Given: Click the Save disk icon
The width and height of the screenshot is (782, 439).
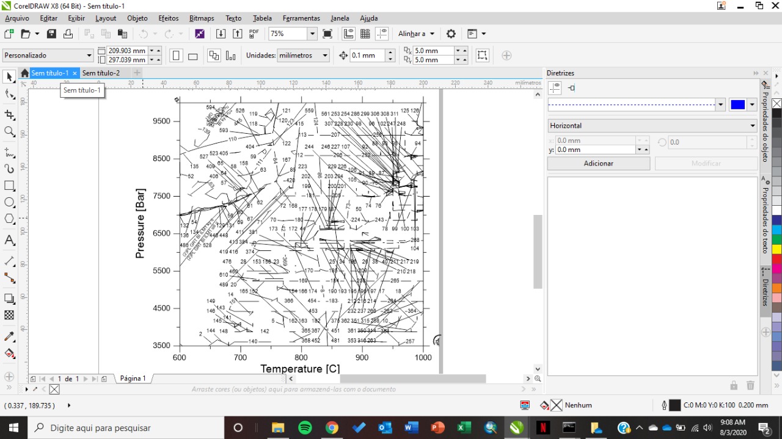Looking at the screenshot, I should click(x=51, y=34).
